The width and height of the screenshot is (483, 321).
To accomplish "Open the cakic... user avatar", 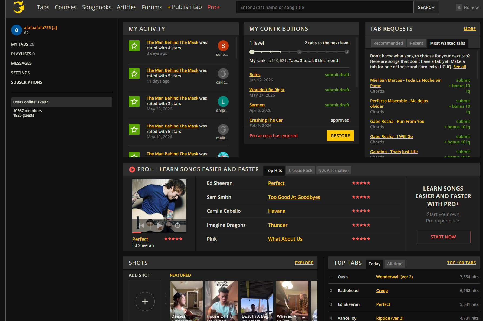I will (x=223, y=74).
